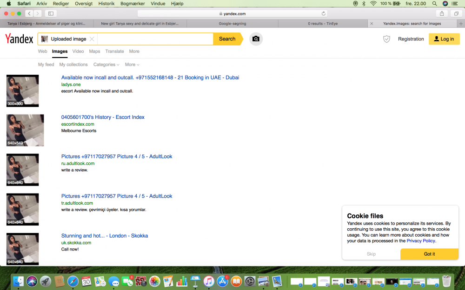This screenshot has width=465, height=290.
Task: Open System Preferences in the Dock
Action: pyautogui.click(x=250, y=282)
